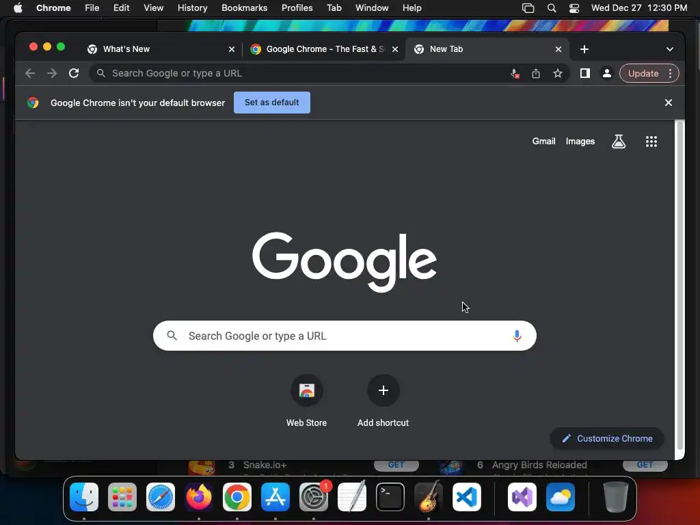Bookmark this tab with the star icon
The image size is (700, 525).
tap(558, 73)
